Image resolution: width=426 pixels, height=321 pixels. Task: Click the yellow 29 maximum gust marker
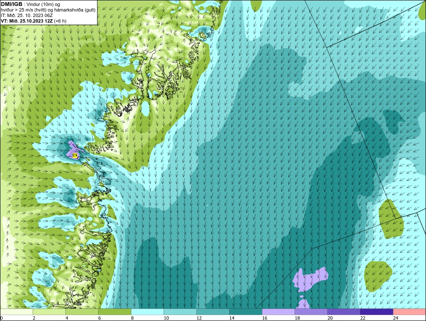tap(75, 155)
